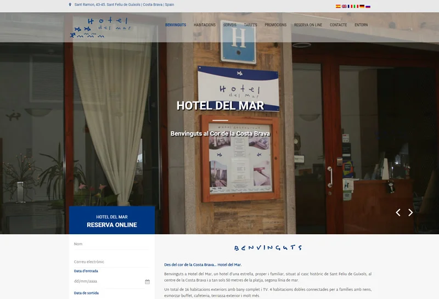
Task: Open the Serveis menu item
Action: click(229, 25)
